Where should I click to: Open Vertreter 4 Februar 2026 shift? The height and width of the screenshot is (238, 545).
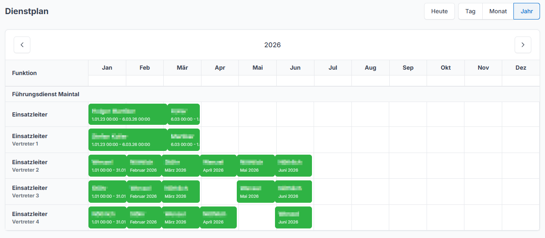[144, 218]
